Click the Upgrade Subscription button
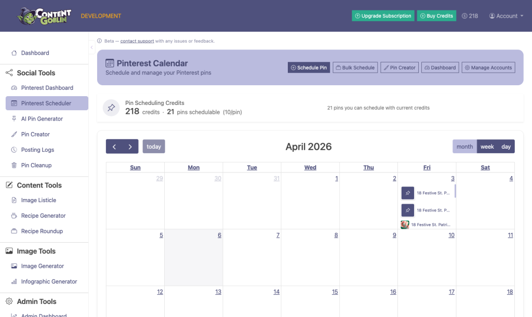Screen dimensions: 532x317 [383, 16]
